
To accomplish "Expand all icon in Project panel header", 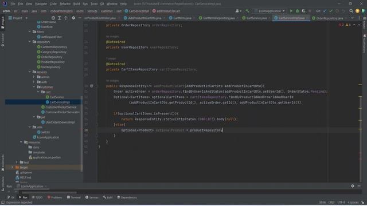I will (x=60, y=18).
